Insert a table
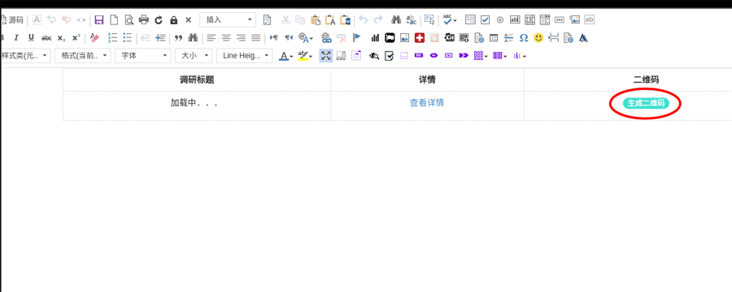 tap(494, 38)
